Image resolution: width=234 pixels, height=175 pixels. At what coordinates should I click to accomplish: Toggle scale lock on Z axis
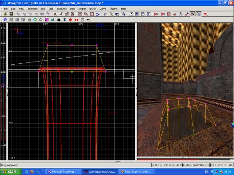149,14
